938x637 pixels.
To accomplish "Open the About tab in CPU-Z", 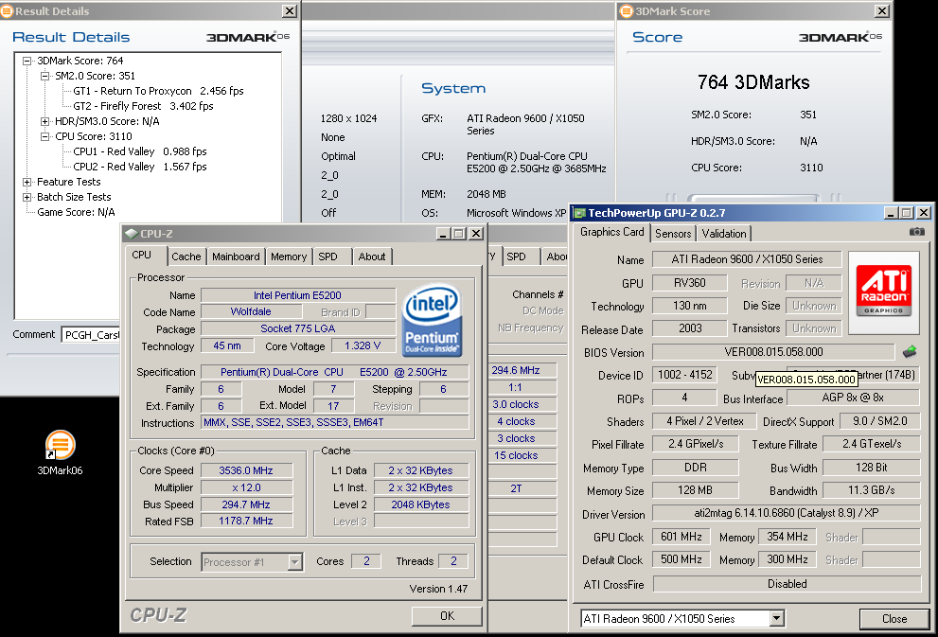I will point(372,257).
